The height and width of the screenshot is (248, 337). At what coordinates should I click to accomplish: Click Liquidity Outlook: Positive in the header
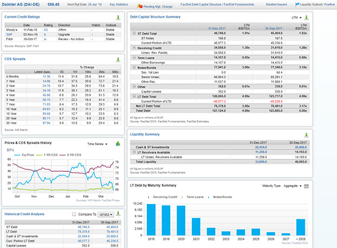click(317, 4)
